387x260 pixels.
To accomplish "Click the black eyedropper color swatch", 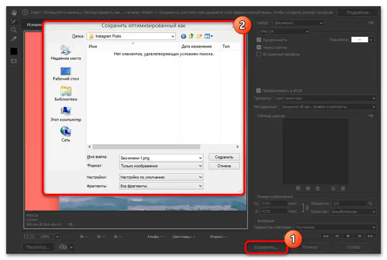I will pos(14,51).
